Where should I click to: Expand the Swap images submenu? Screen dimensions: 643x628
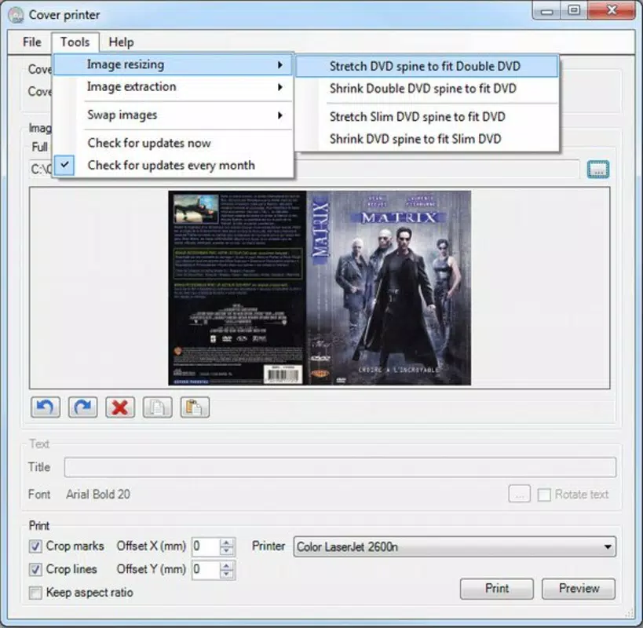tap(173, 115)
